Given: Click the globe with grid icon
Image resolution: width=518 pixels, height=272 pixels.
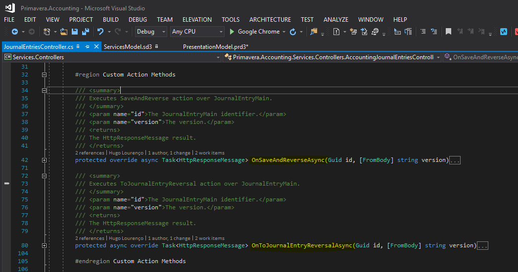Looking at the screenshot, I should (x=375, y=32).
